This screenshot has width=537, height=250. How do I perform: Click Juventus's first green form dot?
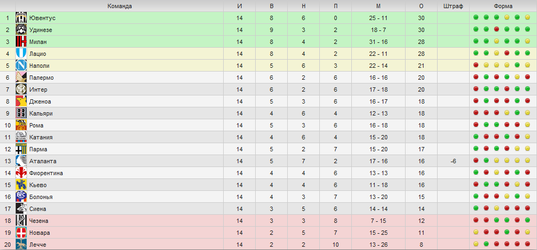476,18
